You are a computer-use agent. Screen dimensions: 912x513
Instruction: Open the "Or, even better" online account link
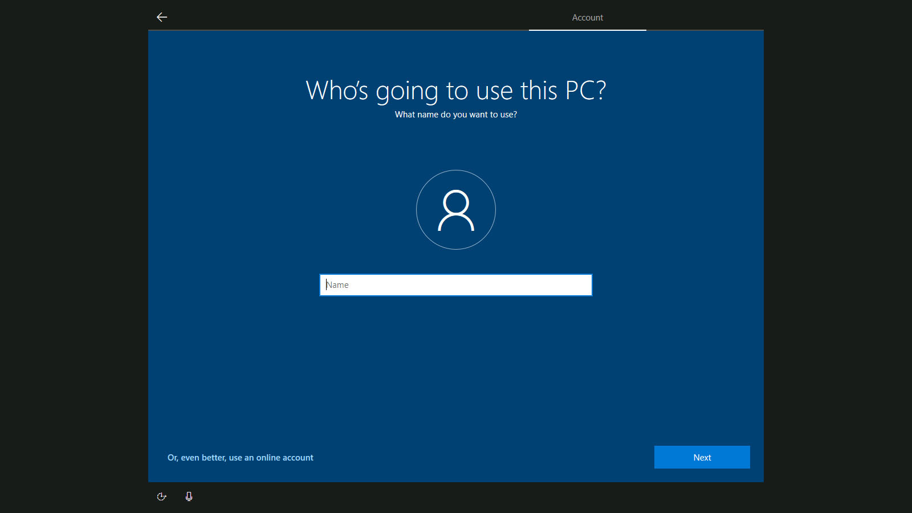[x=240, y=458]
